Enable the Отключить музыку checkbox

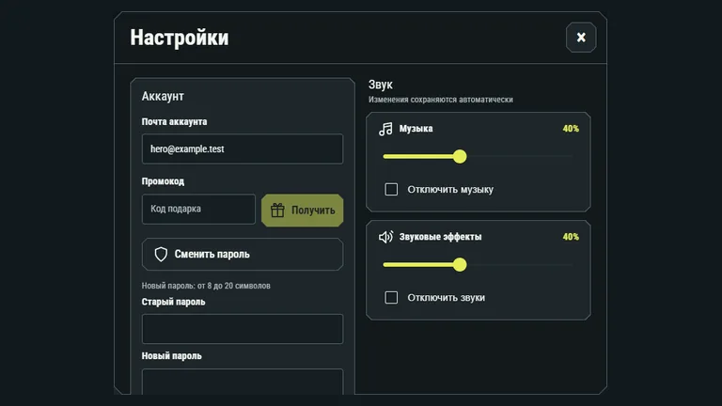[391, 189]
